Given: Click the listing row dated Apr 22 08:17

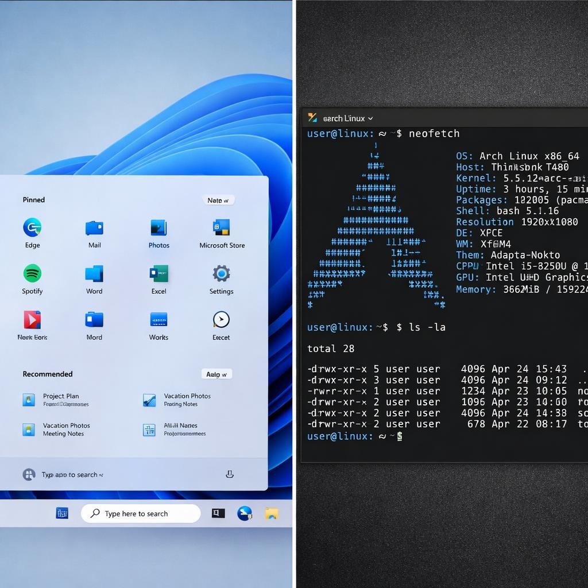Looking at the screenshot, I should 447,424.
